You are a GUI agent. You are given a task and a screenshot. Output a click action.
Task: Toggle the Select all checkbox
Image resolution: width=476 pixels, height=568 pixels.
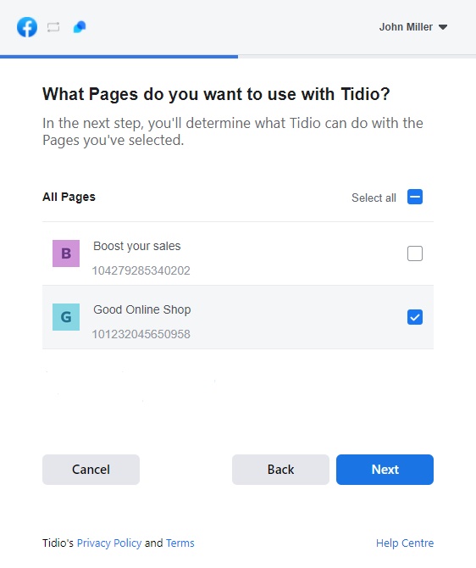click(415, 197)
